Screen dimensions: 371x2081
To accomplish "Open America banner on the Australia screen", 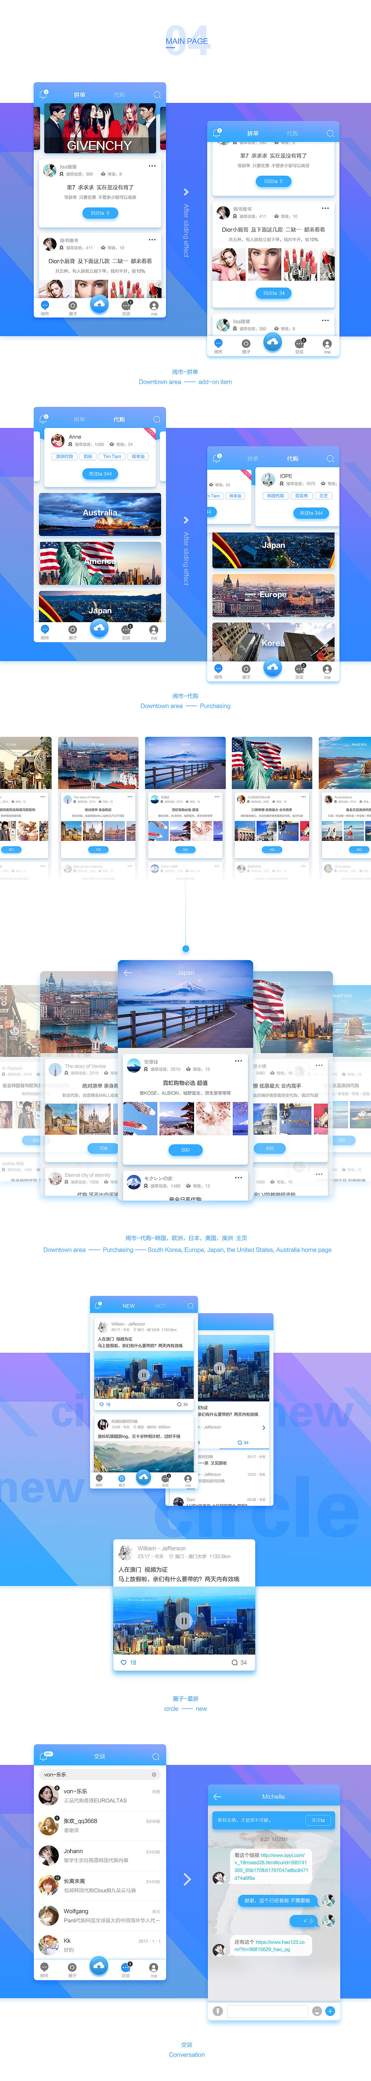I will [x=100, y=563].
